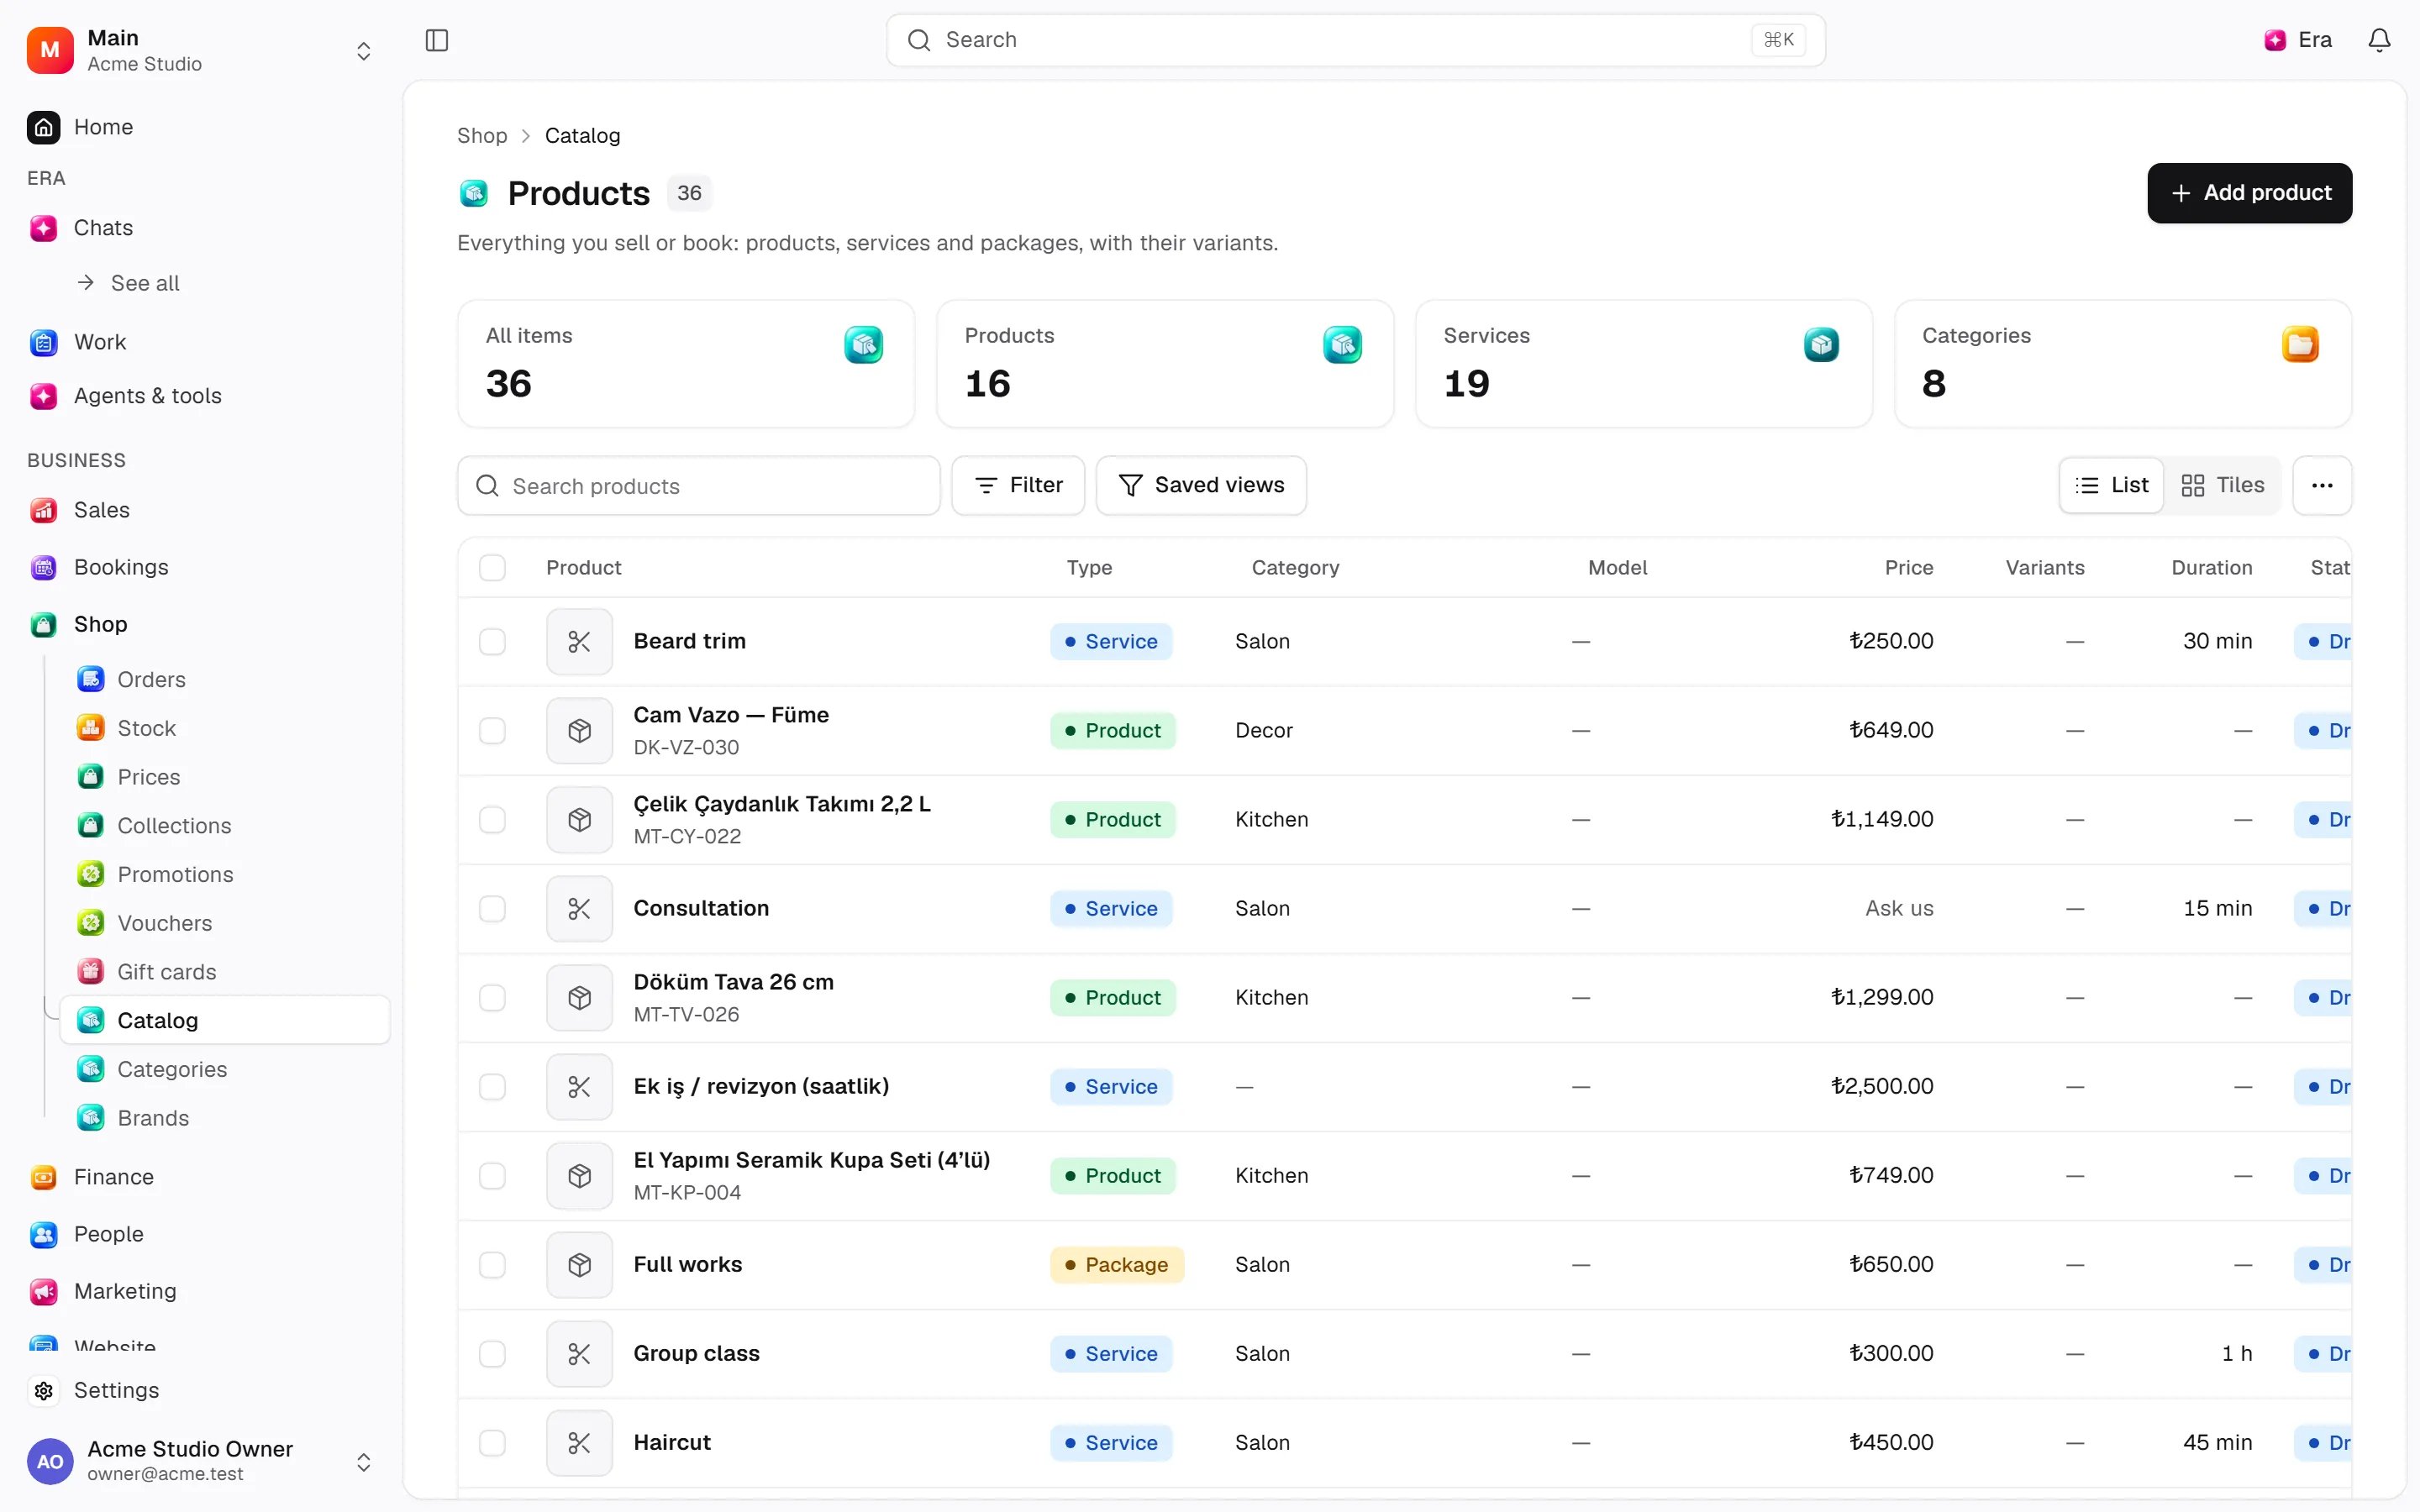This screenshot has height=1512, width=2420.
Task: Open the Categories item in the Shop submenu
Action: tap(225, 1069)
